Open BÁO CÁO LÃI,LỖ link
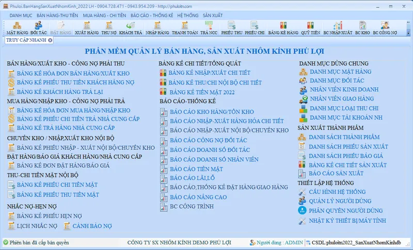Viewport: 413px width, 250px height. pos(192,178)
